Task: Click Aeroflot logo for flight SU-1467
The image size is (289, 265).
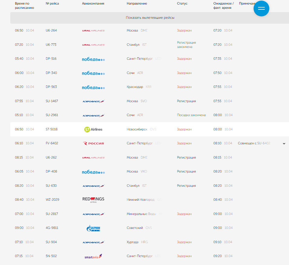Action: pyautogui.click(x=93, y=101)
